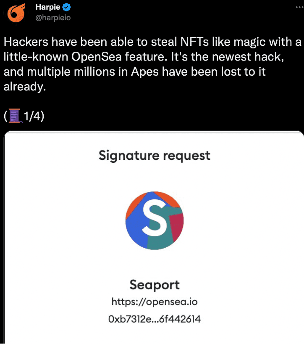Click the https://opensea.io URL
304x344 pixels.
pos(154,302)
